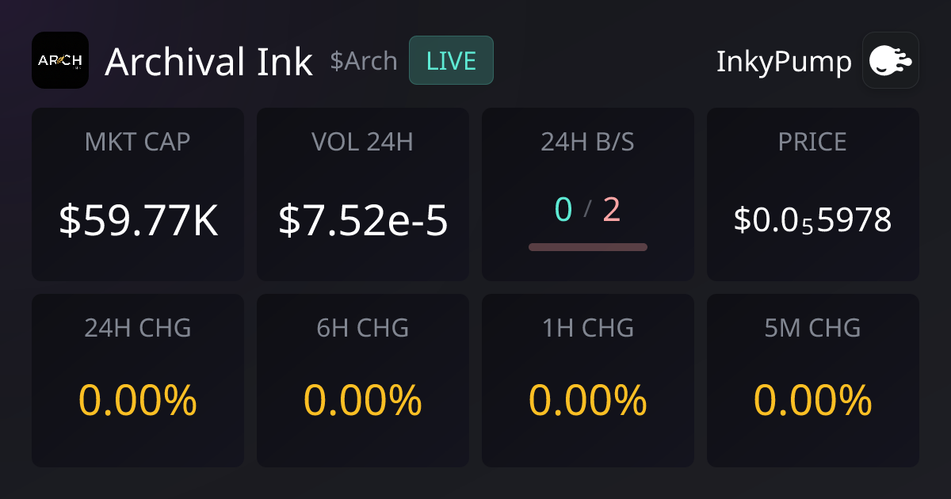Image resolution: width=951 pixels, height=499 pixels.
Task: Select the PRICE card value
Action: pos(812,221)
